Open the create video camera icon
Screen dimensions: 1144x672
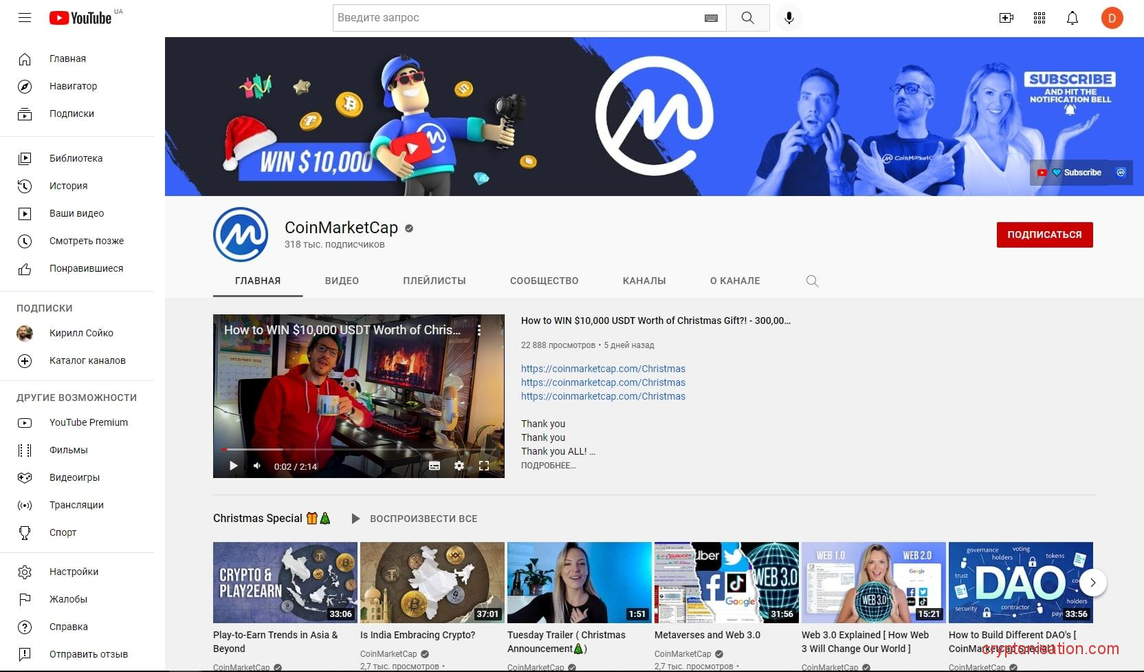(1006, 18)
